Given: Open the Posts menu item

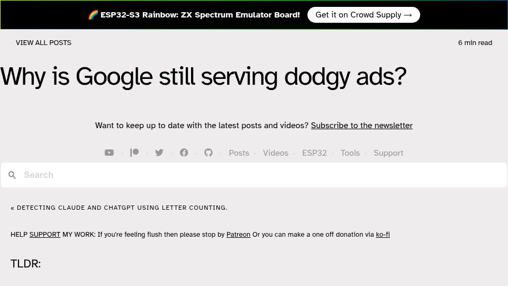Looking at the screenshot, I should (239, 153).
